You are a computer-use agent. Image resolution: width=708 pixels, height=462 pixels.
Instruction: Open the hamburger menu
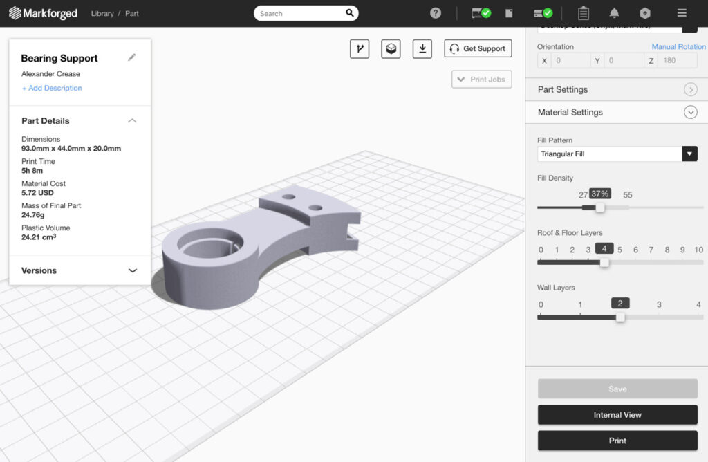pyautogui.click(x=682, y=12)
